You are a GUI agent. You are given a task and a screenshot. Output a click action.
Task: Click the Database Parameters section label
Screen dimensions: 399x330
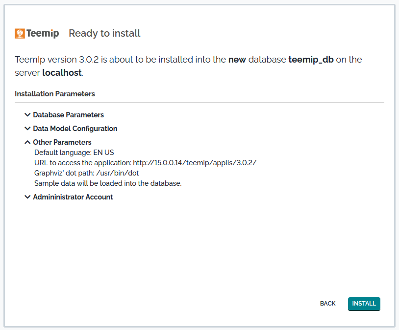tap(68, 115)
